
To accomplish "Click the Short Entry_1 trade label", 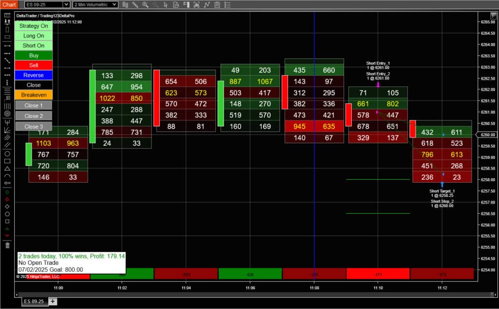I will point(378,66).
